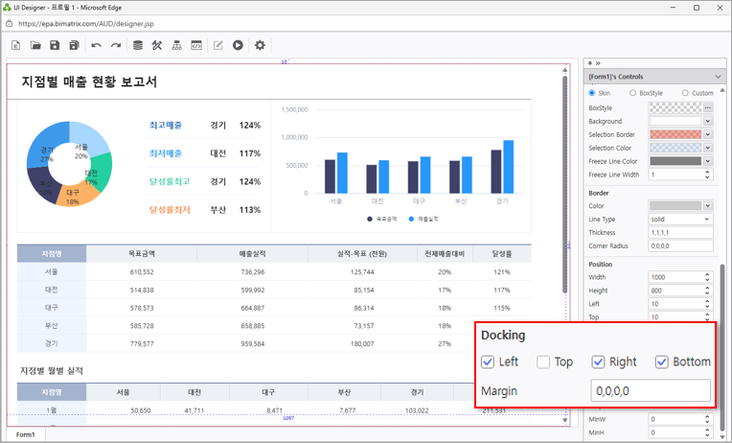Screen dimensions: 732x443
Task: Switch to the Form1 tab
Action: tap(26, 434)
